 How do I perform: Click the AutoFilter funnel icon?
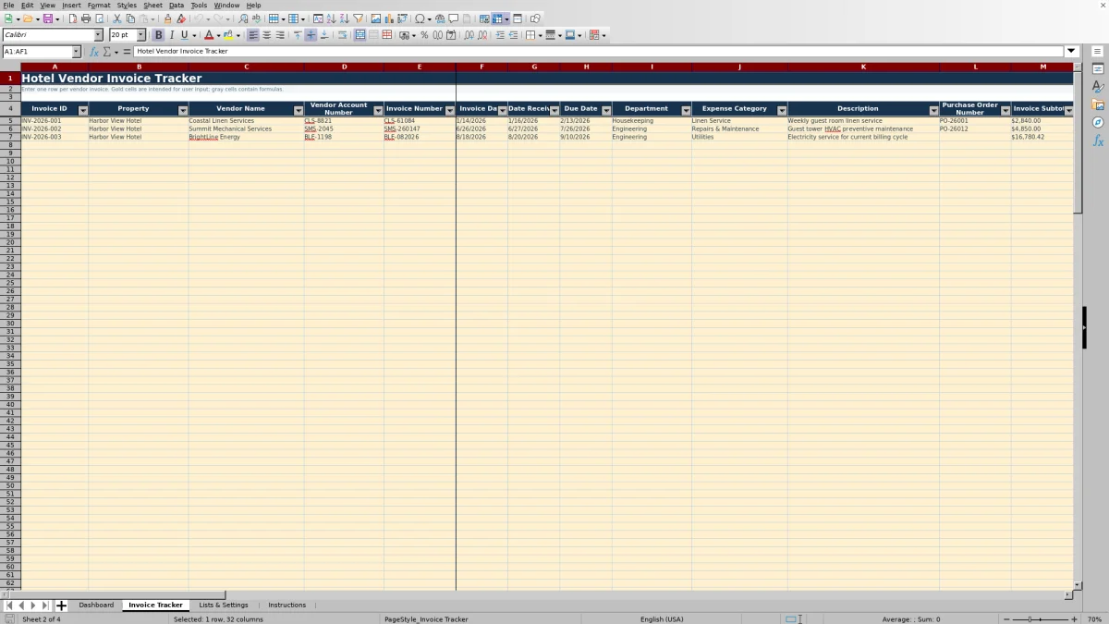358,18
